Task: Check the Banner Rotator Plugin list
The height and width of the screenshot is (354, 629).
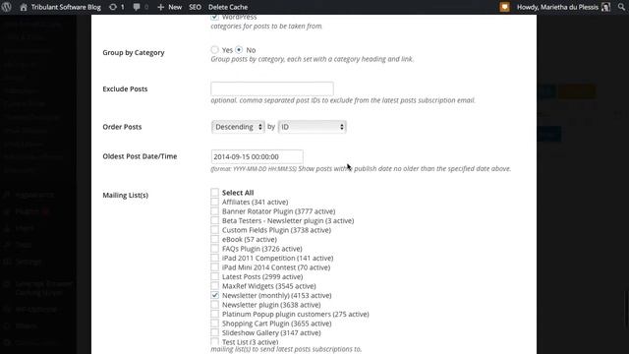Action: tap(215, 211)
